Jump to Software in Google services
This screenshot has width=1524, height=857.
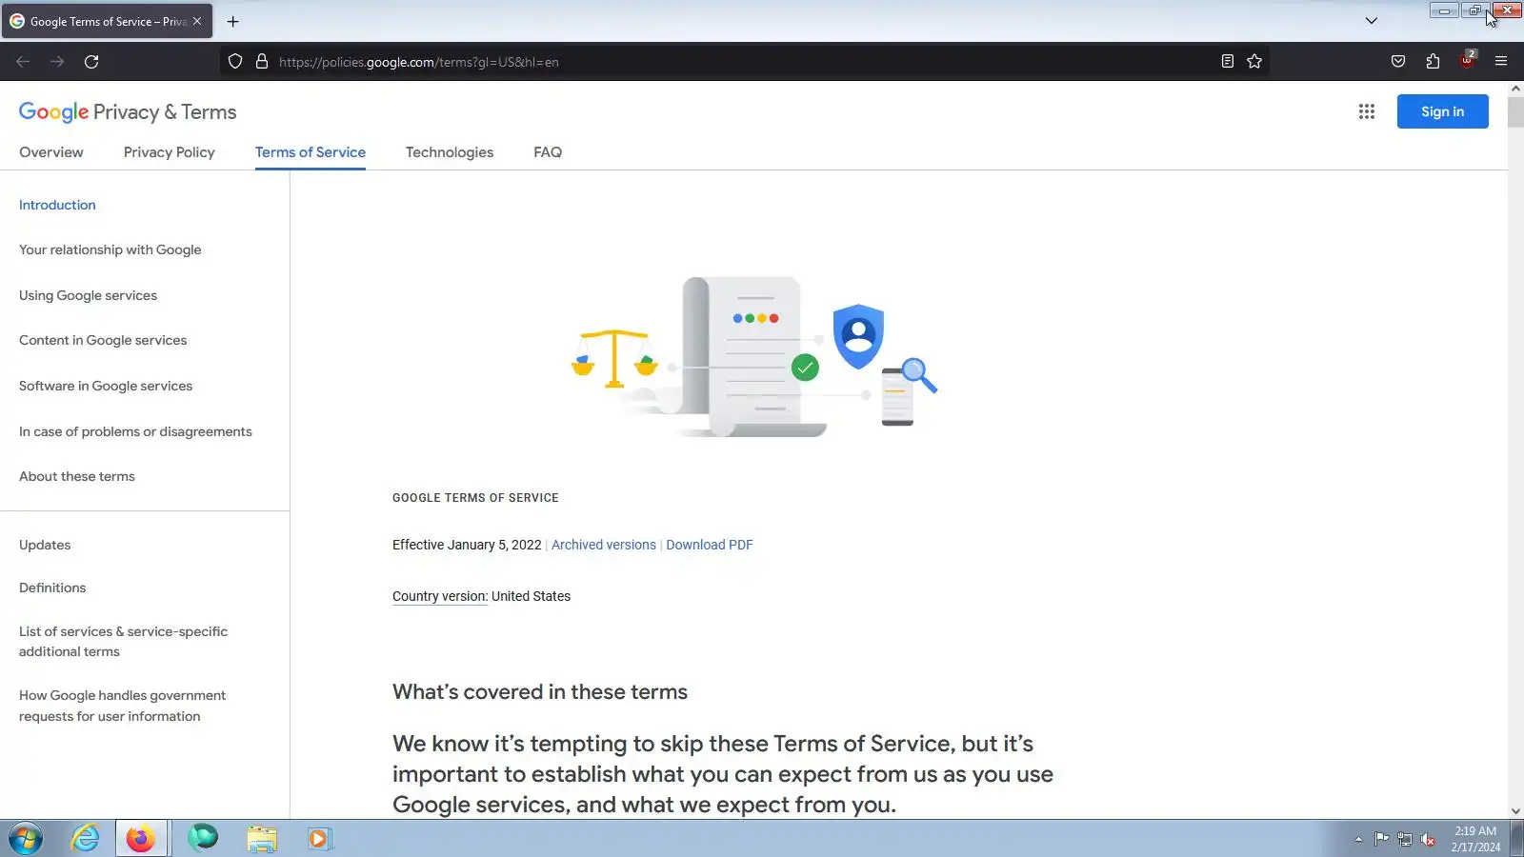[x=106, y=386]
